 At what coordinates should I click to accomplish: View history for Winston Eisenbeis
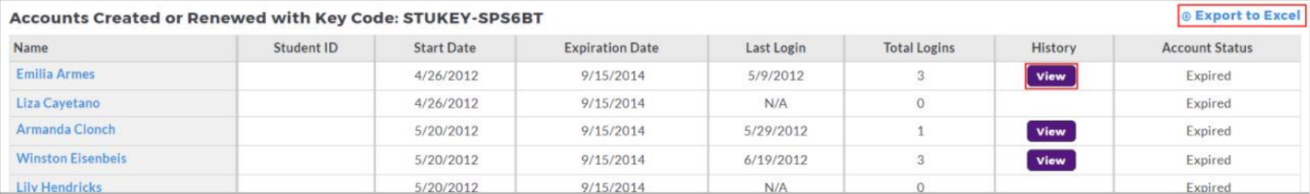tap(1051, 160)
